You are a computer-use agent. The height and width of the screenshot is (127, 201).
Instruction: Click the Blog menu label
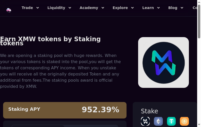pos(173,8)
